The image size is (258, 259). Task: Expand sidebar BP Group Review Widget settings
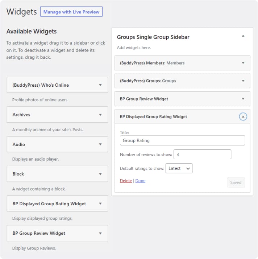click(x=243, y=99)
